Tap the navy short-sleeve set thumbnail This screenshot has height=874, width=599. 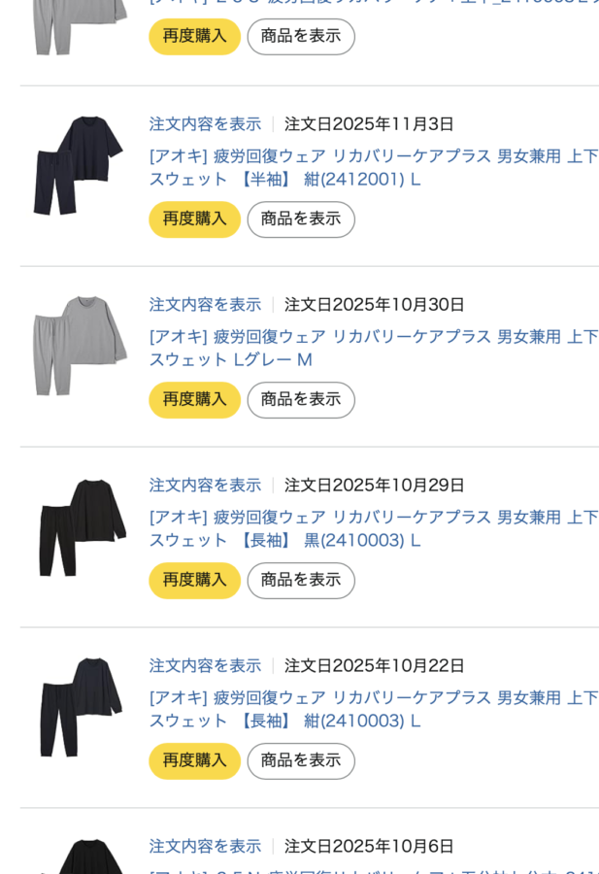tap(79, 165)
